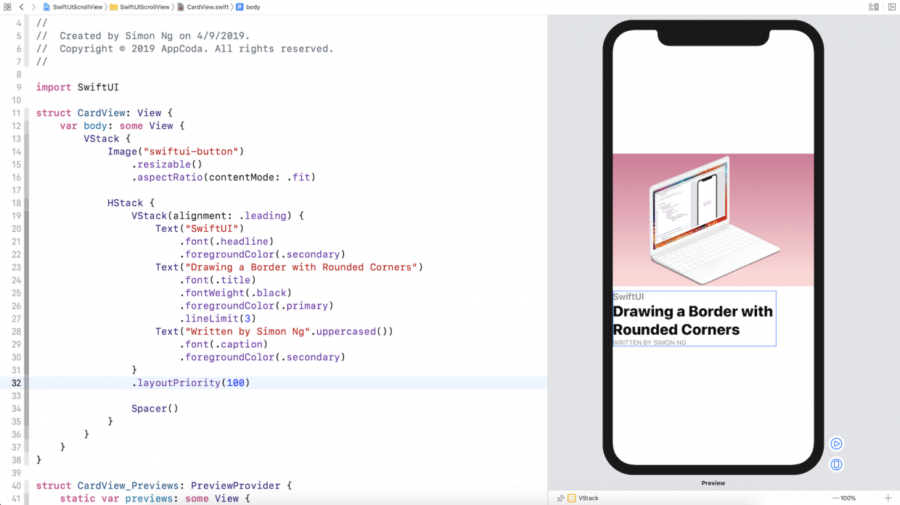Click the Preview on Device icon
The height and width of the screenshot is (505, 900).
(836, 464)
